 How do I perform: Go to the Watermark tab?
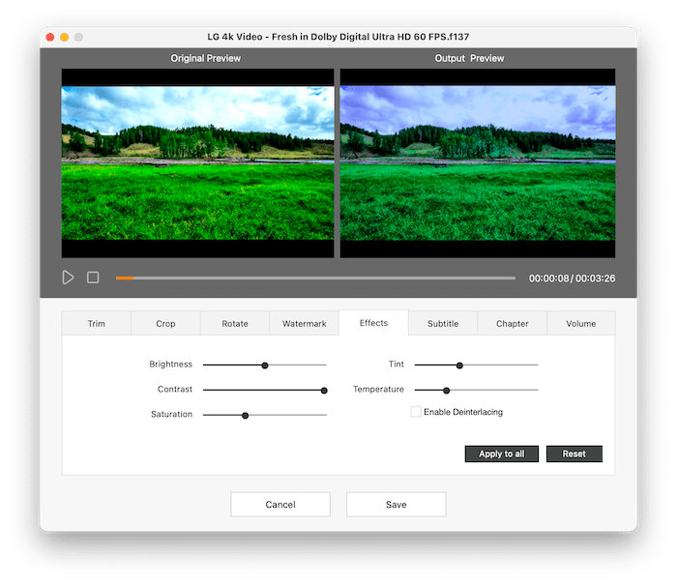pos(305,324)
